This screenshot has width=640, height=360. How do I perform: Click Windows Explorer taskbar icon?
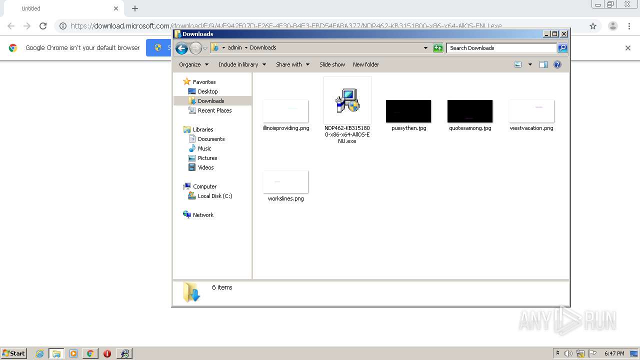(56, 353)
